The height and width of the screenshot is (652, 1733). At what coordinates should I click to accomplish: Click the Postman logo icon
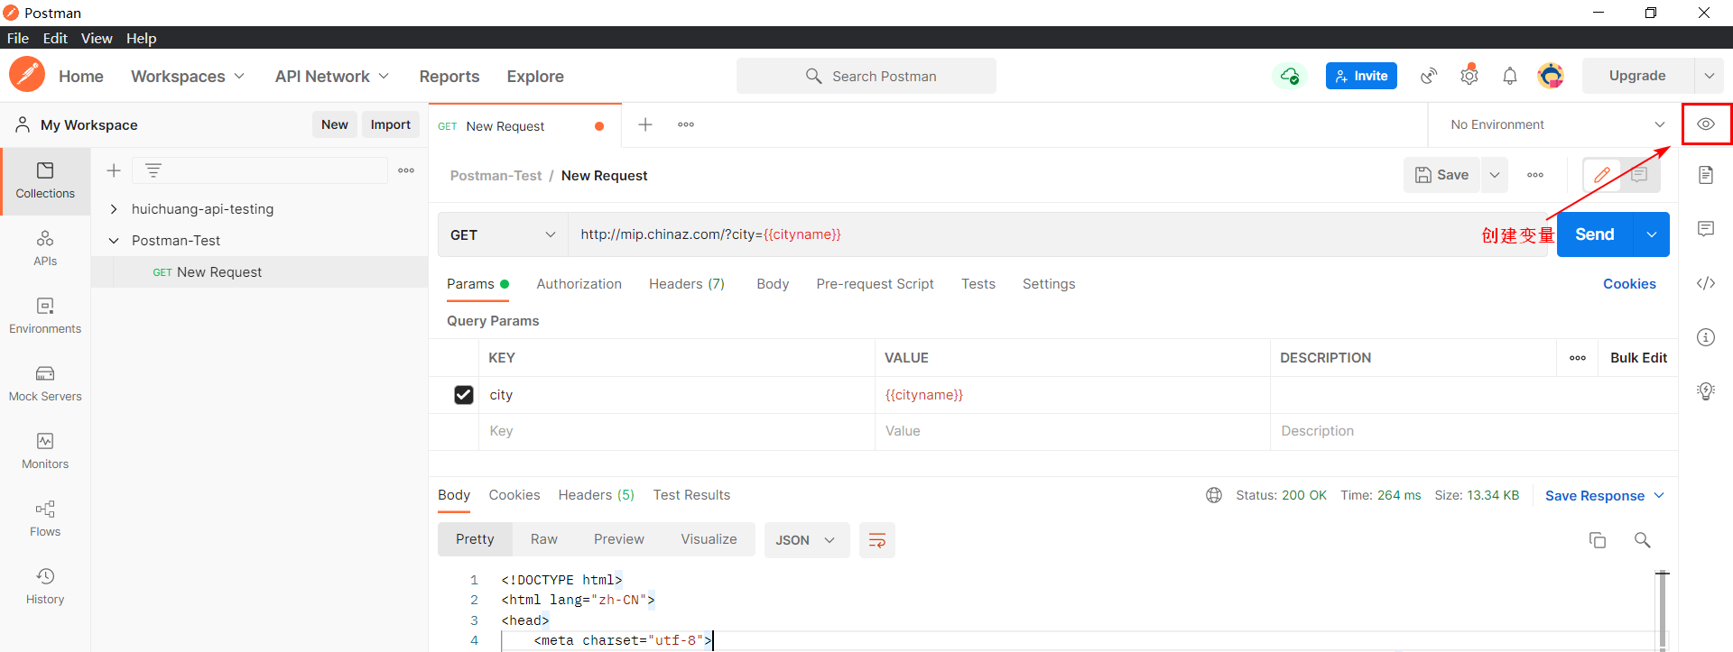click(x=27, y=75)
